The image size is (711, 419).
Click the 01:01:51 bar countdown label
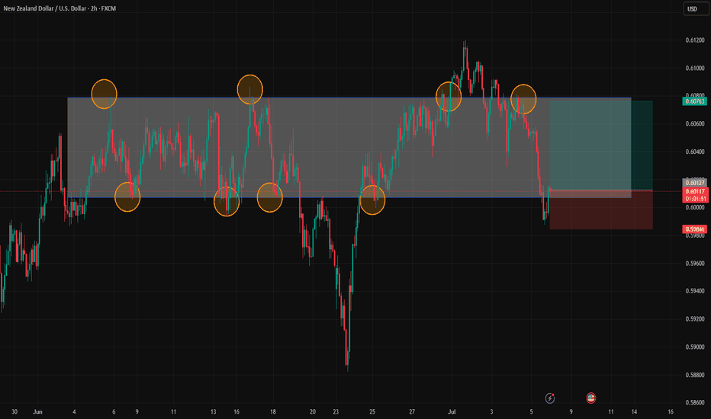[x=695, y=199]
